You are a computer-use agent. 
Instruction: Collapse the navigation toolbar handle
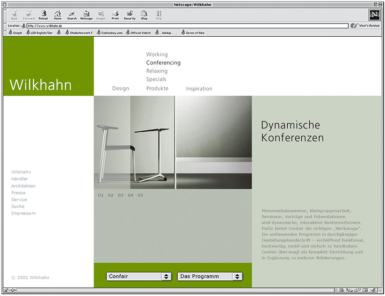[5, 15]
